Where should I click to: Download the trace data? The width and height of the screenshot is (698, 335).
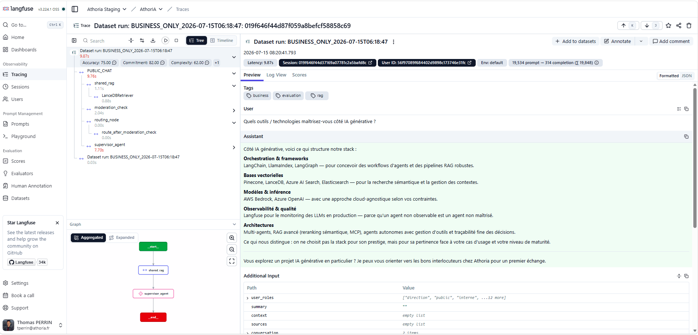(153, 40)
